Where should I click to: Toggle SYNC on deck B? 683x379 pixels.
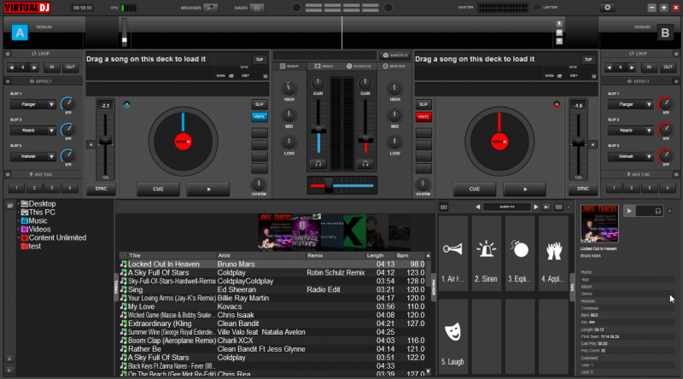click(x=582, y=189)
